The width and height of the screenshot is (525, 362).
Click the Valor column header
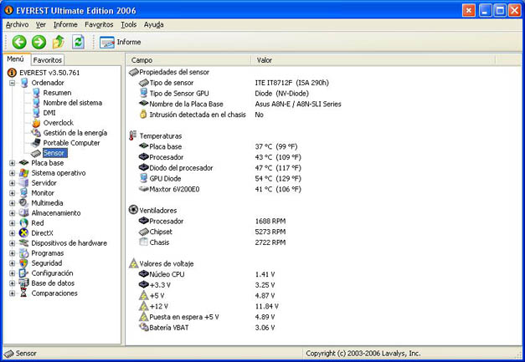pyautogui.click(x=373, y=60)
